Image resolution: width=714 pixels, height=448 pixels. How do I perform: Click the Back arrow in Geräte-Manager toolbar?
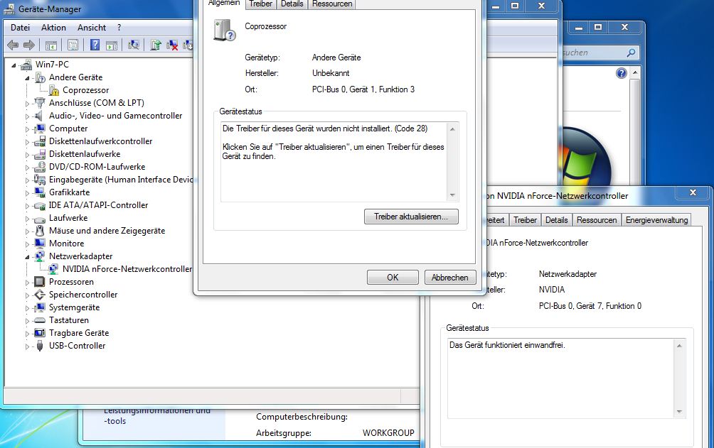click(x=13, y=45)
